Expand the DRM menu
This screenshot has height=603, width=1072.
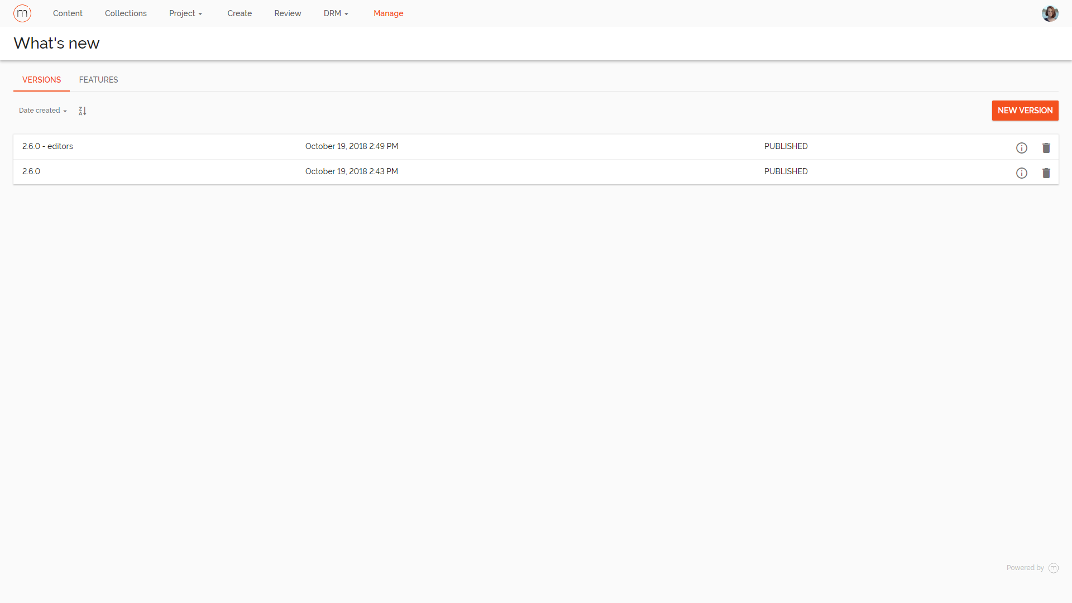click(336, 13)
